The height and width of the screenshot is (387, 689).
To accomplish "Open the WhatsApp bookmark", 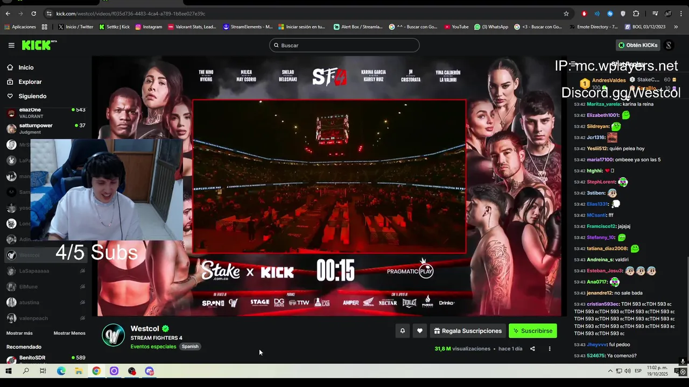I will coord(491,27).
